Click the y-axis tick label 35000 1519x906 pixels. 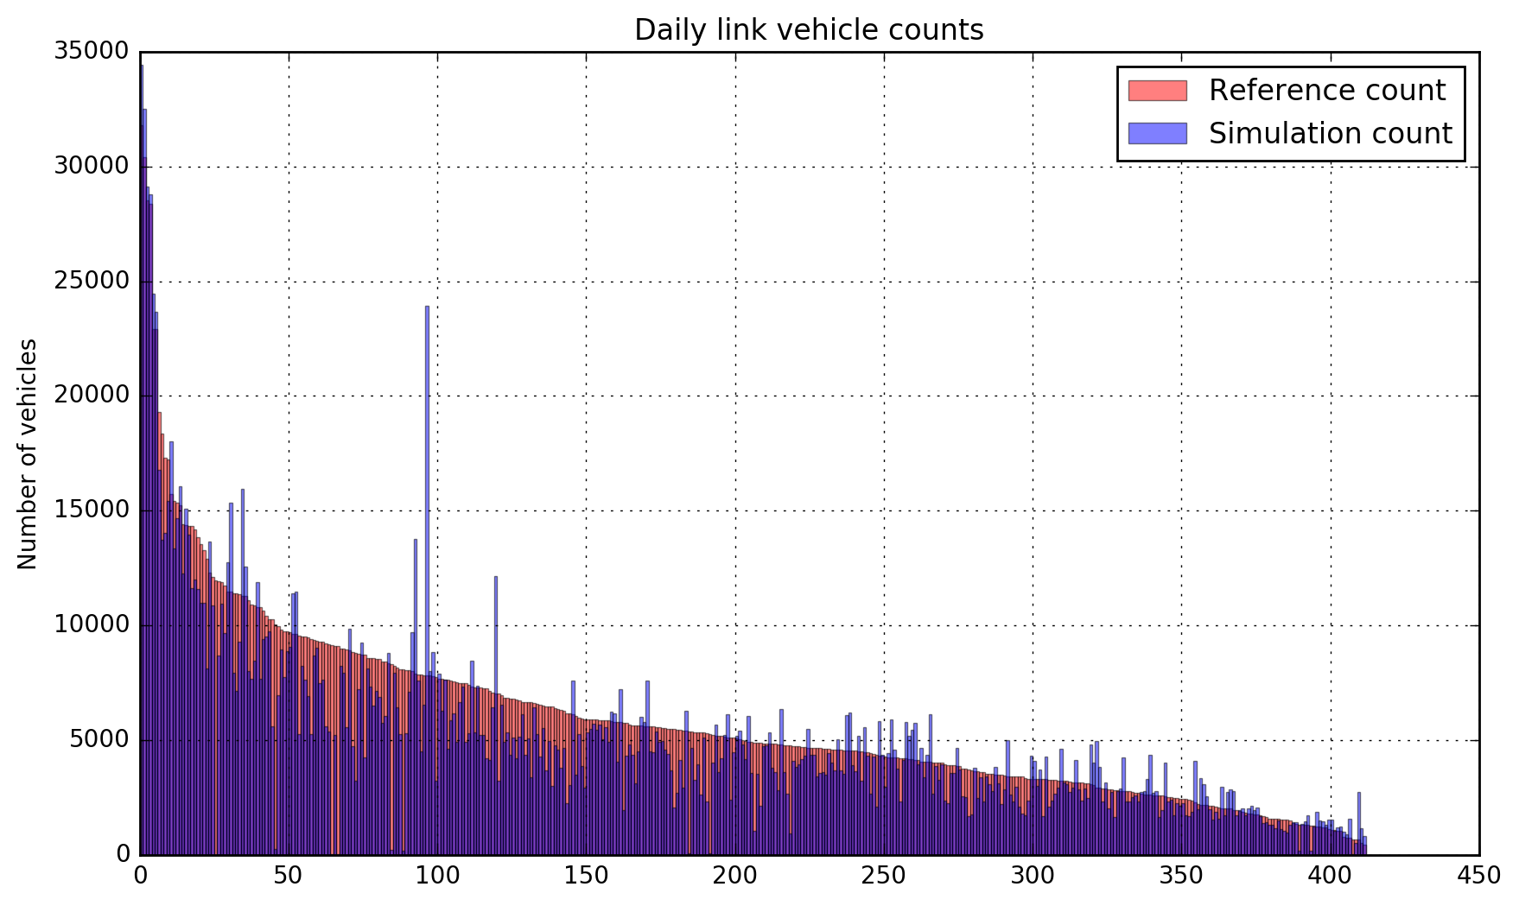pos(92,51)
